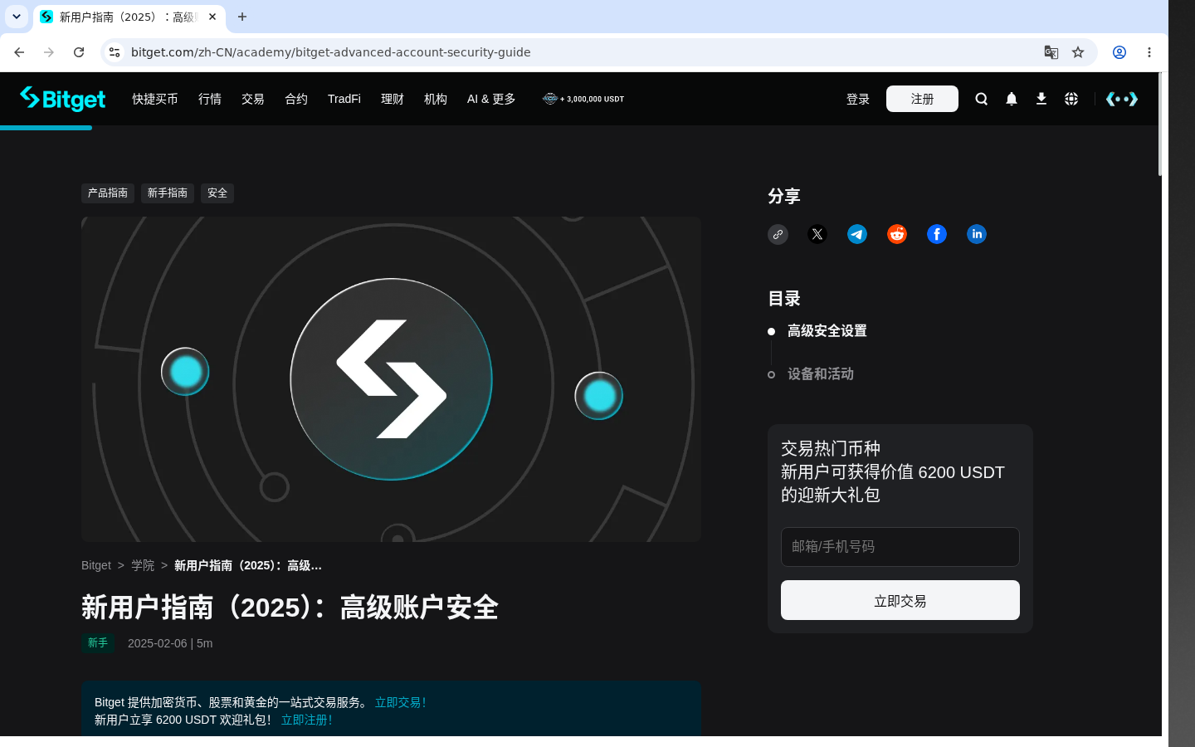The height and width of the screenshot is (747, 1195).
Task: Share article on X (Twitter)
Action: click(x=817, y=234)
